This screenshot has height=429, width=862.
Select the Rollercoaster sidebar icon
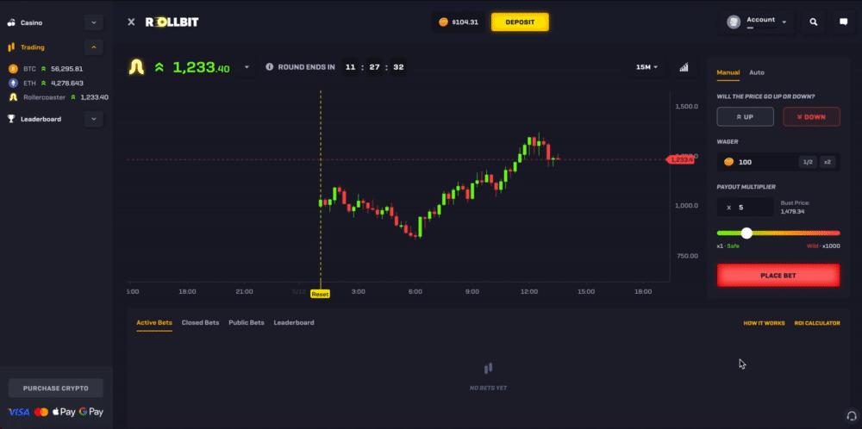[13, 97]
